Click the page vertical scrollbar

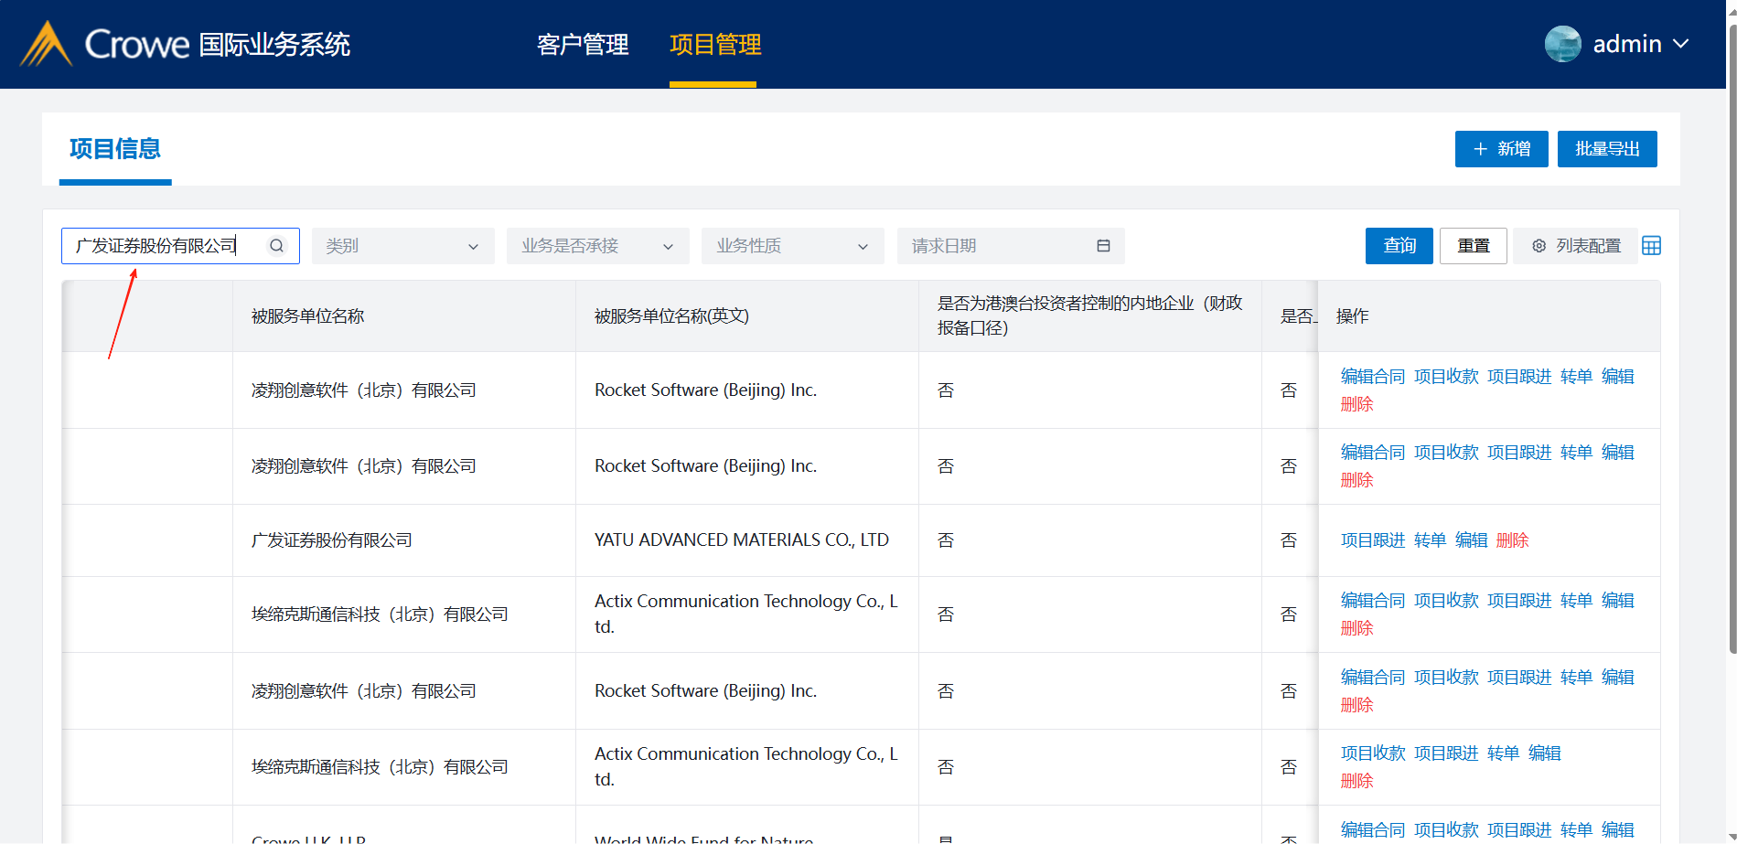click(1732, 366)
